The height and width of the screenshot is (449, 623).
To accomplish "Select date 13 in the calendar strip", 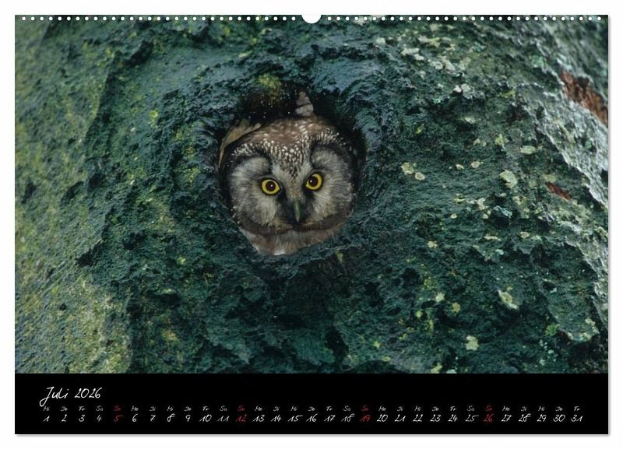I will pos(259,418).
